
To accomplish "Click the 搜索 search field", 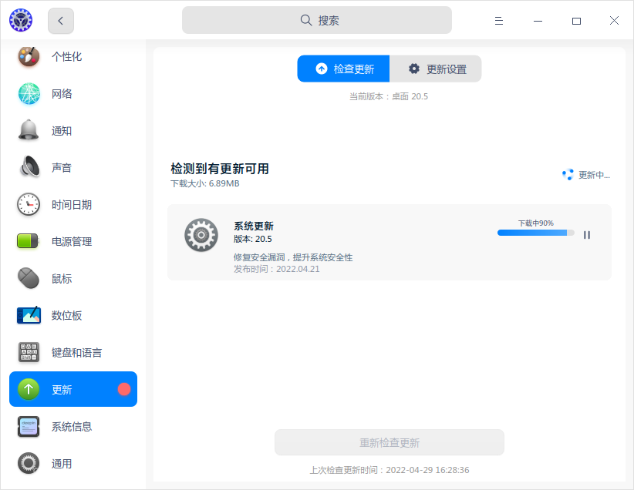I will [316, 20].
